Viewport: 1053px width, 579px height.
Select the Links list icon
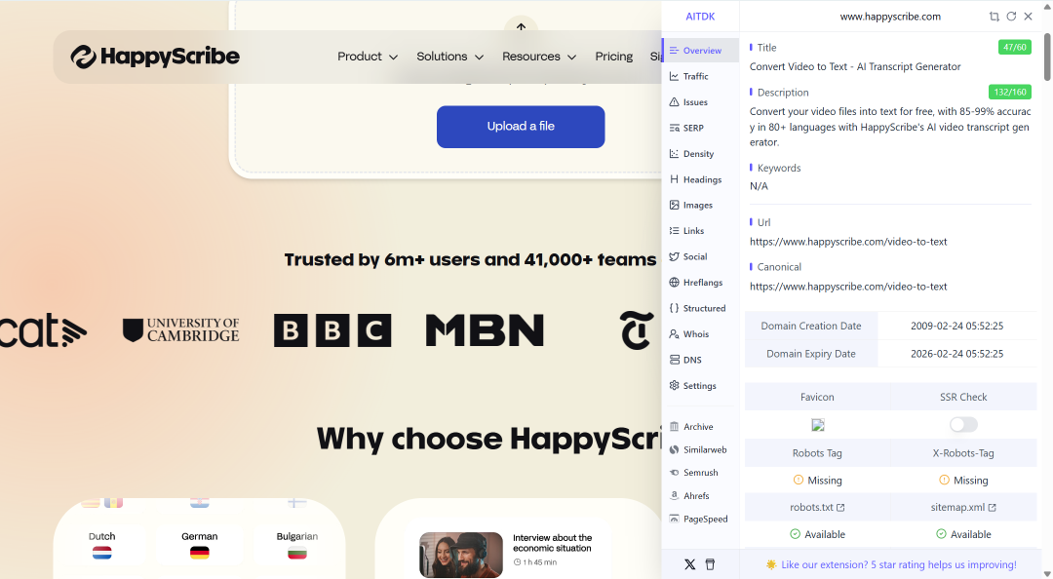click(675, 230)
